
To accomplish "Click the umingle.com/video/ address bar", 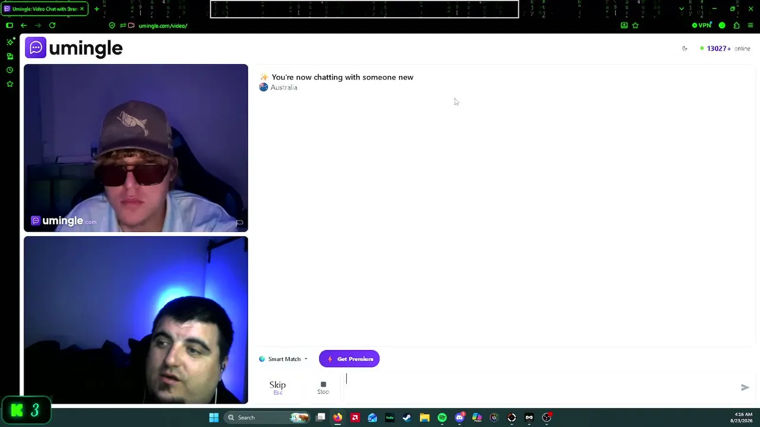I will coord(163,26).
